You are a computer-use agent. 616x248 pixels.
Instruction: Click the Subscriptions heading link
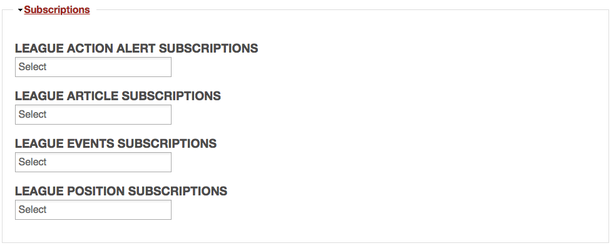57,10
